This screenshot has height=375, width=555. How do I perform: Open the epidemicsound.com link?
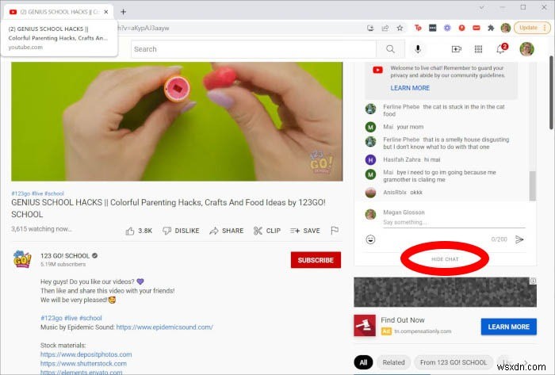pyautogui.click(x=165, y=327)
